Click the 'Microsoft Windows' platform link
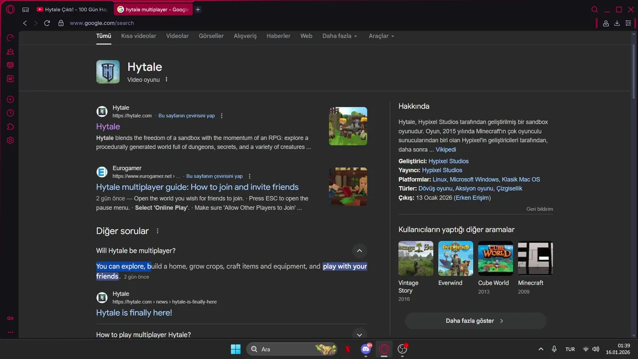Image resolution: width=638 pixels, height=359 pixels. point(474,179)
